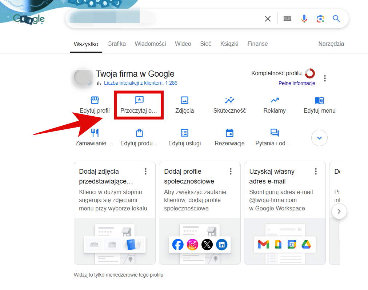Show next suggestion cards with arrow
The width and height of the screenshot is (368, 290).
[339, 212]
